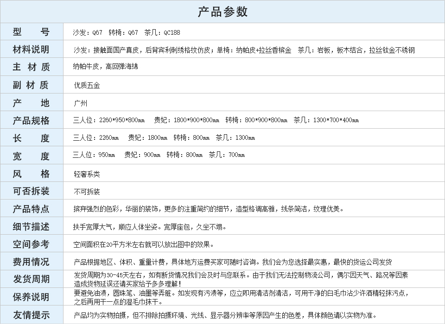The height and width of the screenshot is (324, 445).
Task: Click the '费用情况' row label
Action: (31, 262)
